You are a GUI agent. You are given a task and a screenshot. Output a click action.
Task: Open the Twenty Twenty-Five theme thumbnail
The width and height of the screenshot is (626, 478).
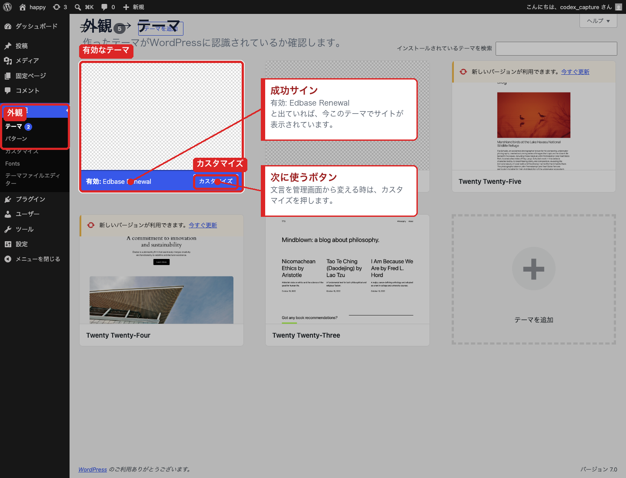click(x=534, y=126)
